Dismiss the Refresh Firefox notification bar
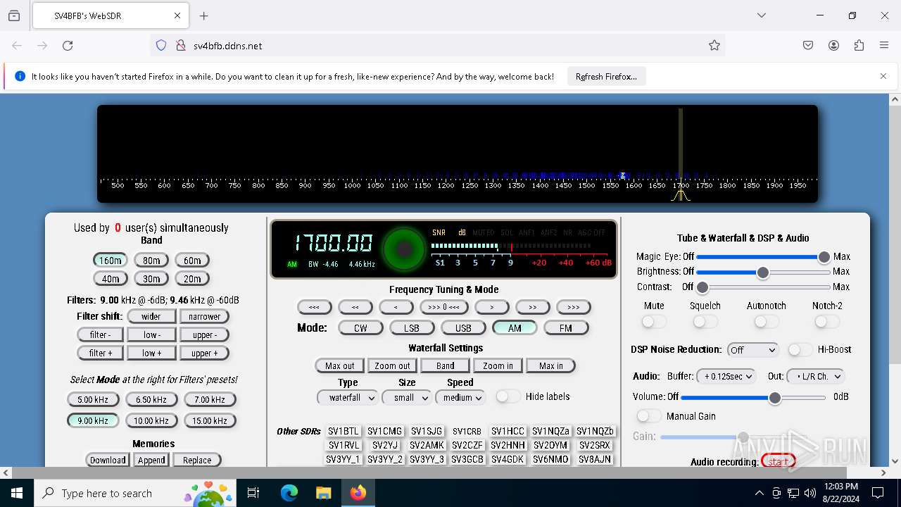 coord(883,76)
